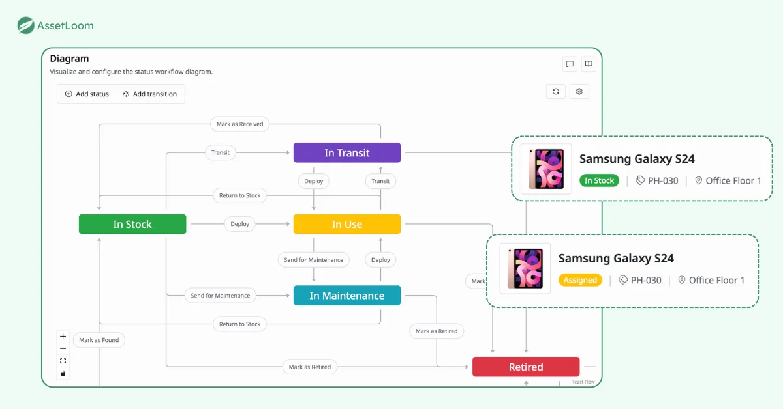The height and width of the screenshot is (409, 783).
Task: Click Transit label above In Use
Action: coord(380,181)
